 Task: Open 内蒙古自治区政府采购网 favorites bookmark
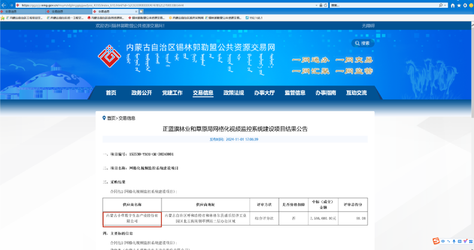[x=186, y=18]
